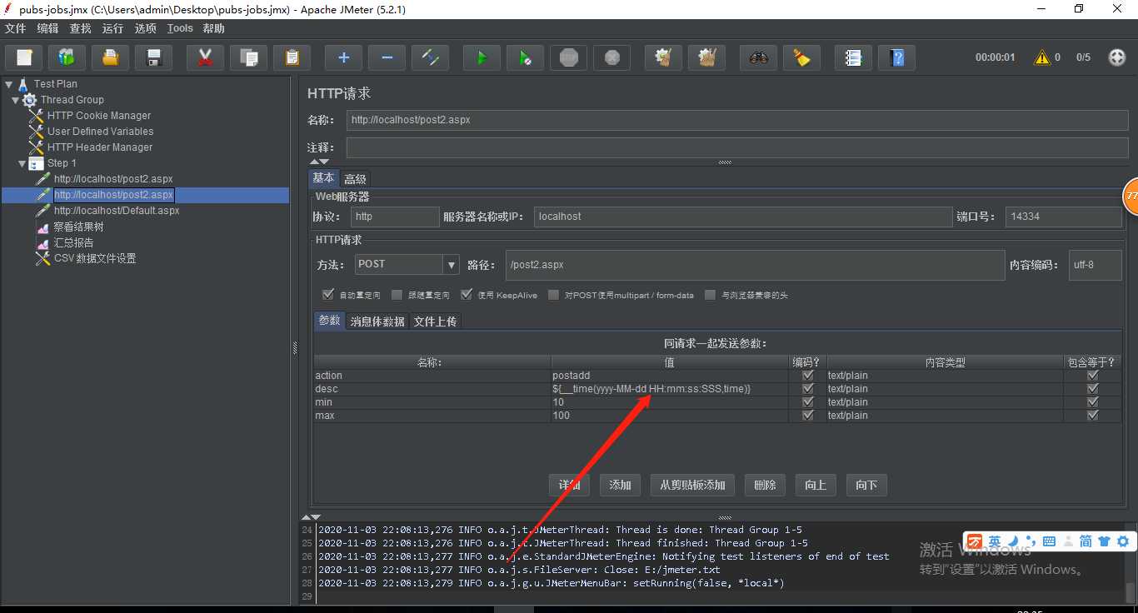Click the Reset Search icon
Viewport: 1138px width, 613px height.
coord(801,57)
